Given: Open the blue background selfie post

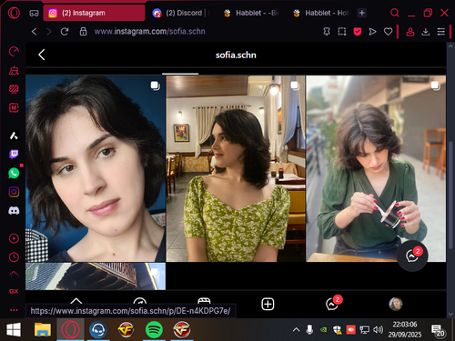Looking at the screenshot, I should pos(96,168).
